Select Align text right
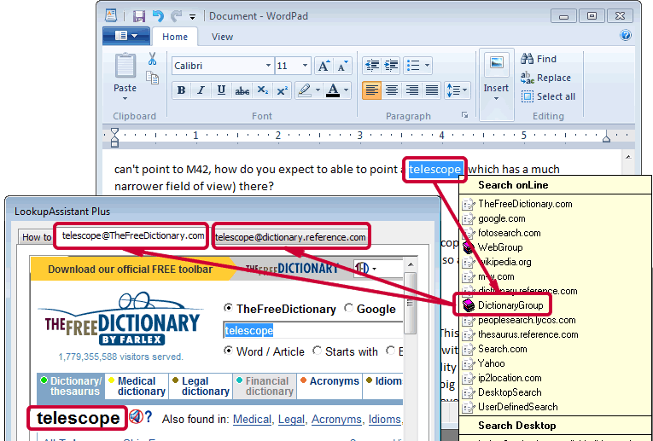Viewport: 653px width, 441px height. click(x=412, y=90)
